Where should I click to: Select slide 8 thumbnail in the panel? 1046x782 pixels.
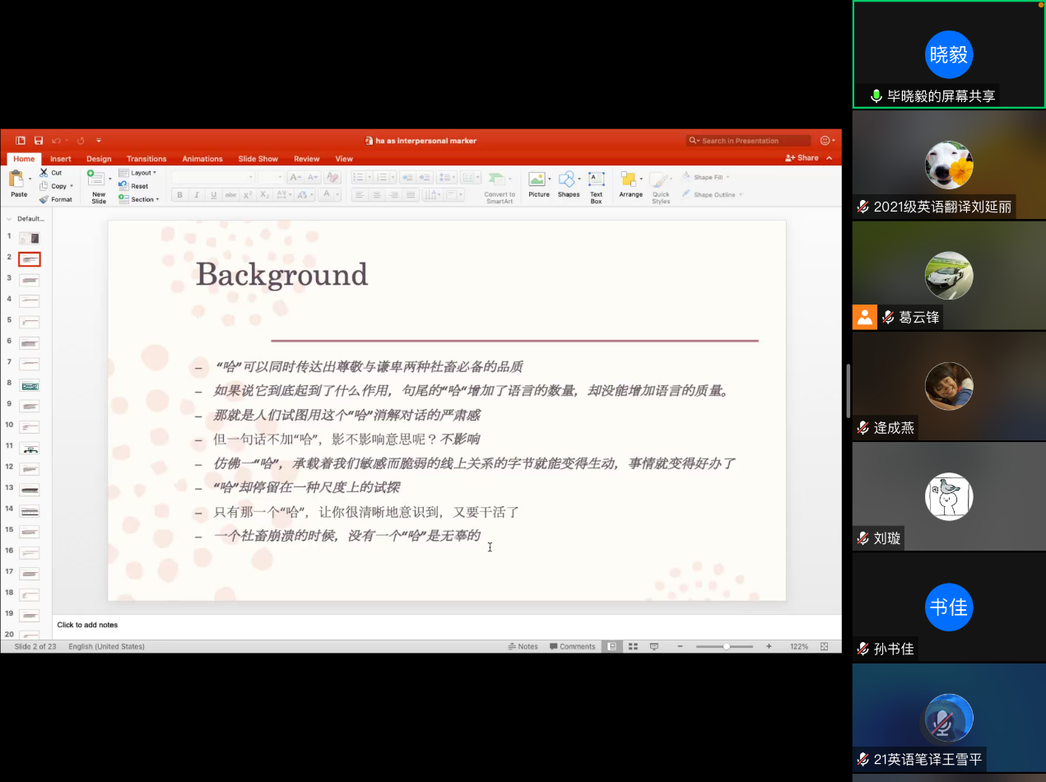point(30,385)
